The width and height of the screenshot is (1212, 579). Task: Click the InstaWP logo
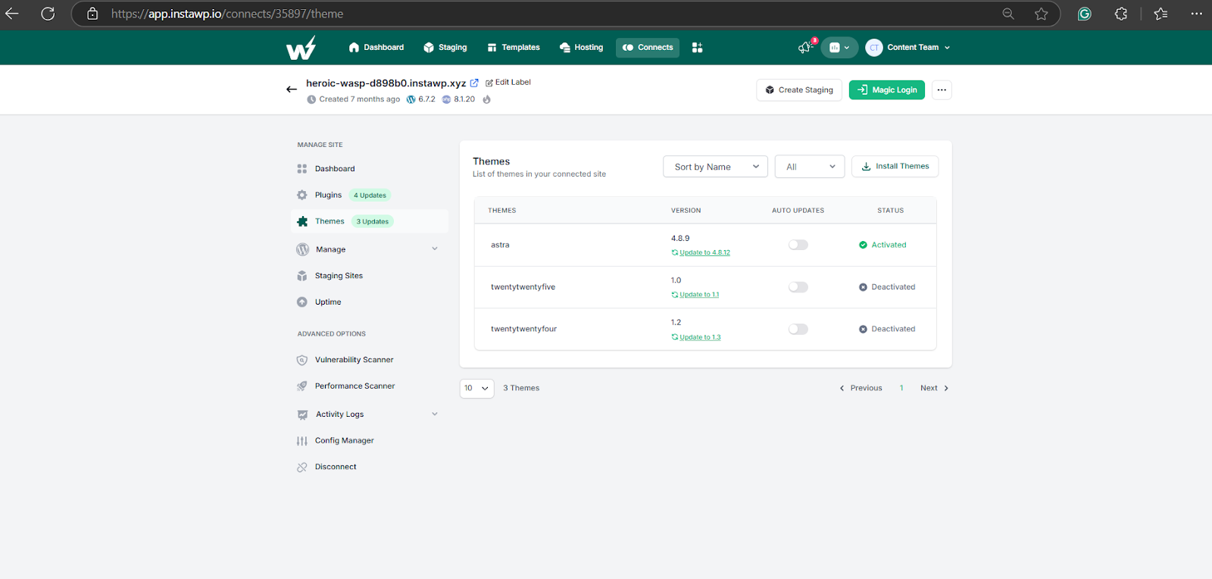(x=301, y=48)
